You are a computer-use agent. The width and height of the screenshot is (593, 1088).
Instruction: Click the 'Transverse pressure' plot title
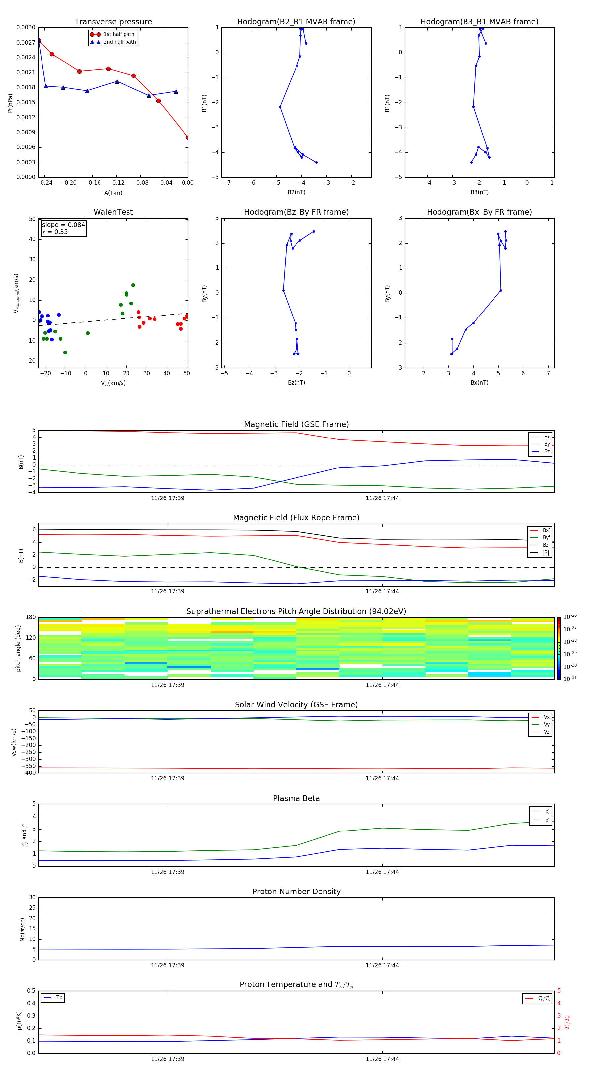click(113, 21)
